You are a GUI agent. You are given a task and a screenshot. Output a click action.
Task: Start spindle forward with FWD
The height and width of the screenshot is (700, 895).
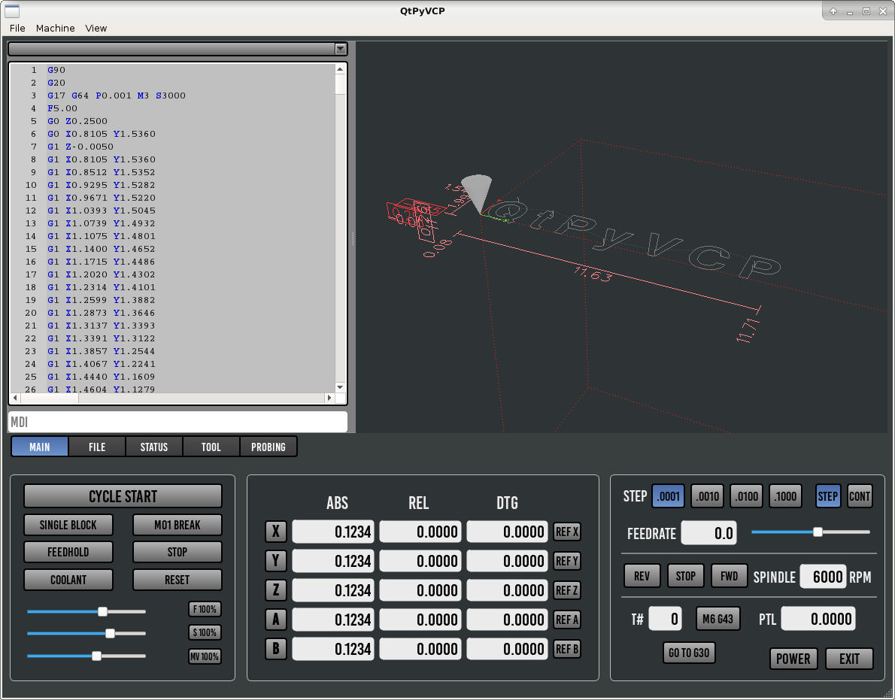[730, 576]
